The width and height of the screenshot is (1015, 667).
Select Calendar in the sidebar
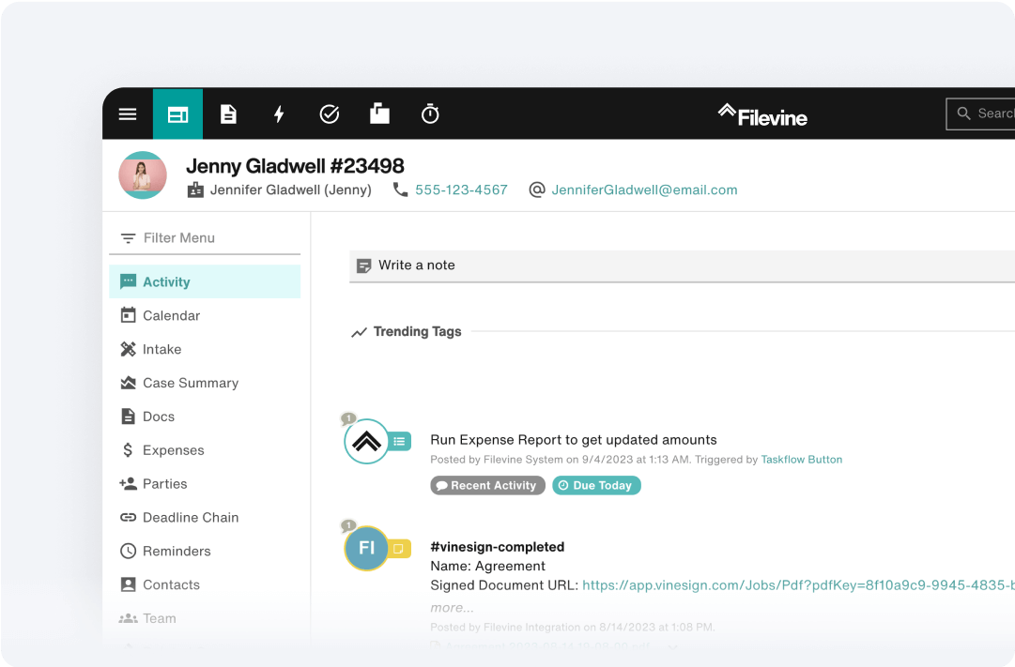point(171,316)
